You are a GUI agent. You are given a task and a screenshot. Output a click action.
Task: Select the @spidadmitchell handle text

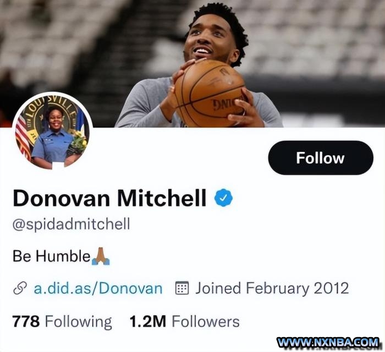(x=71, y=224)
